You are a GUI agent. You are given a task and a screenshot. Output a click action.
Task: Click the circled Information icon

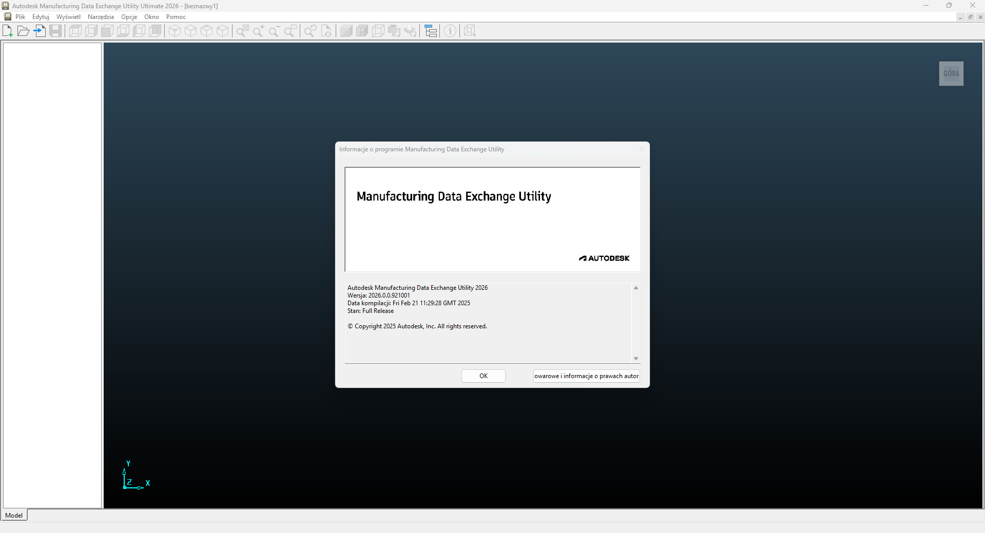coord(450,31)
